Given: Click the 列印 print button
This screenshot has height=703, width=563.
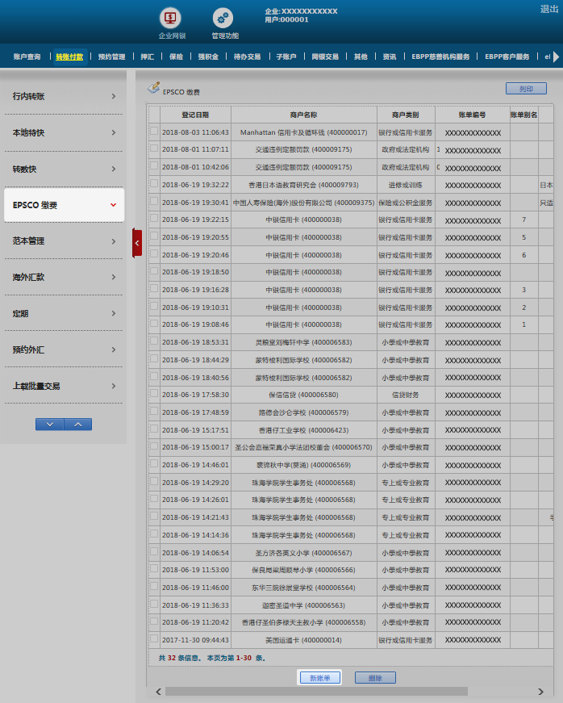Looking at the screenshot, I should (x=526, y=89).
